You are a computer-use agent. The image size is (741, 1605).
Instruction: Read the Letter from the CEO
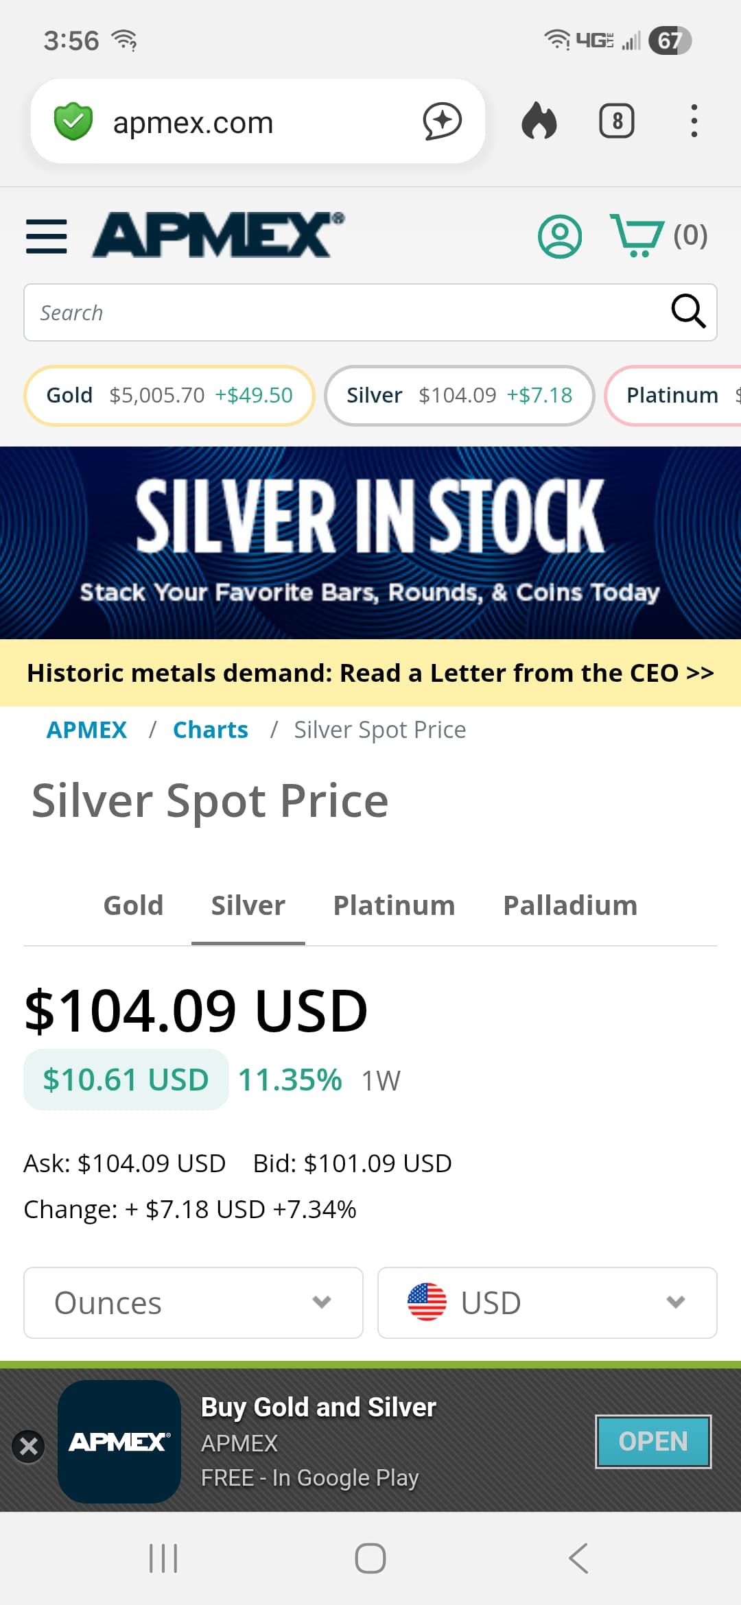370,673
